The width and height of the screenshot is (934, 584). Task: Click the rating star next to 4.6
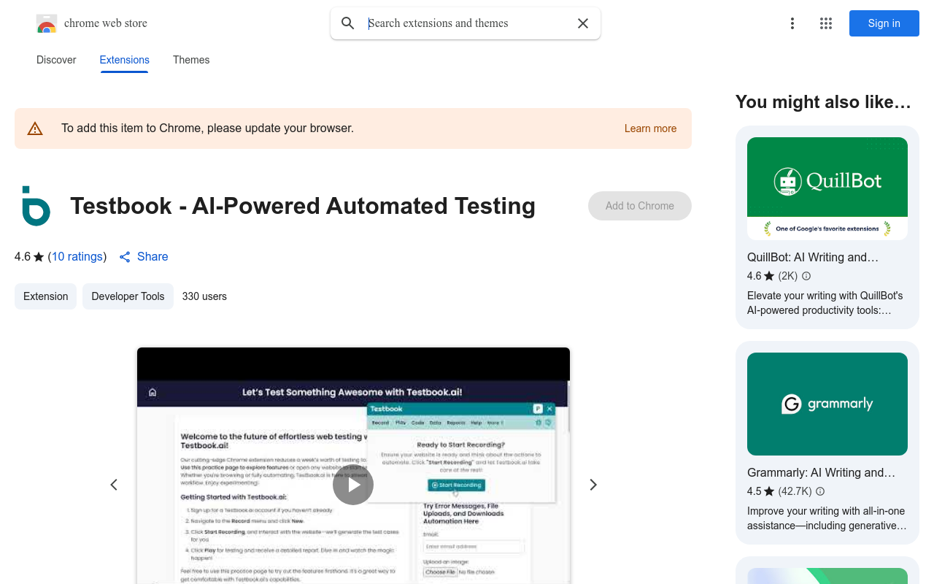pyautogui.click(x=39, y=257)
